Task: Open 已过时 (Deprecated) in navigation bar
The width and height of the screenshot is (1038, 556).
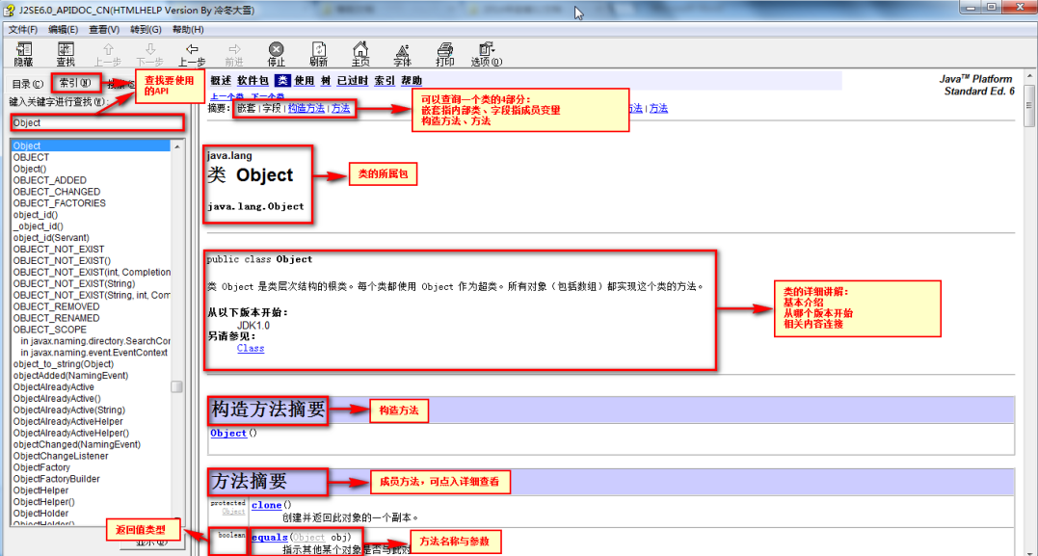Action: (x=352, y=81)
